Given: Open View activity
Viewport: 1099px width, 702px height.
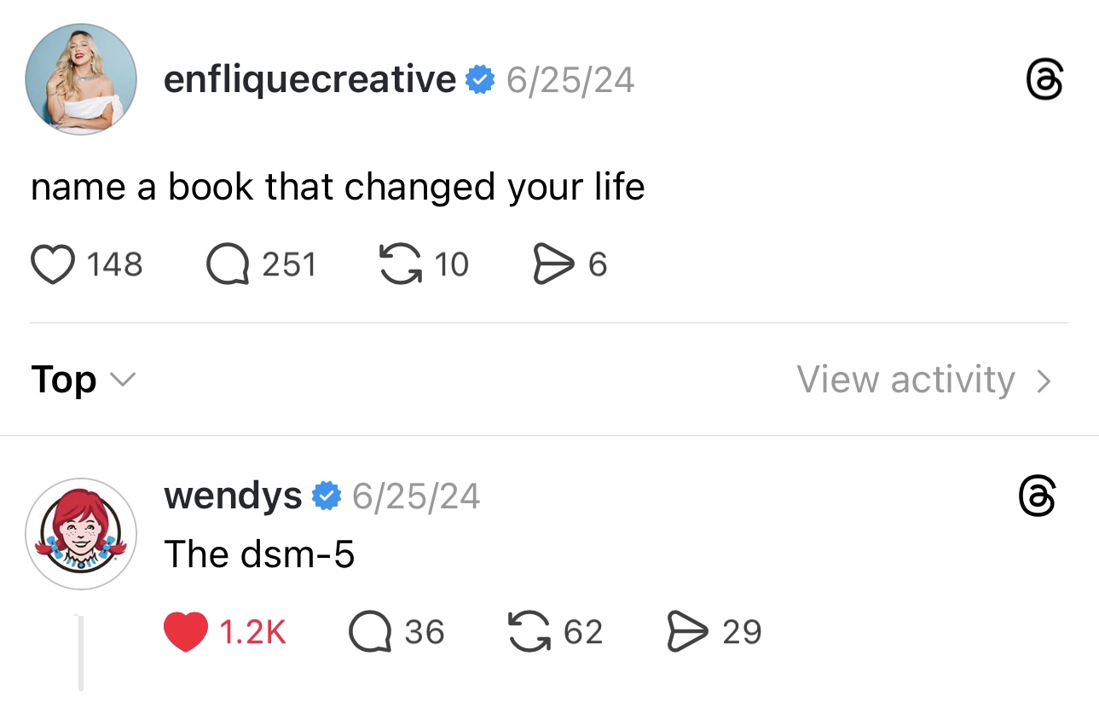Looking at the screenshot, I should [x=905, y=380].
